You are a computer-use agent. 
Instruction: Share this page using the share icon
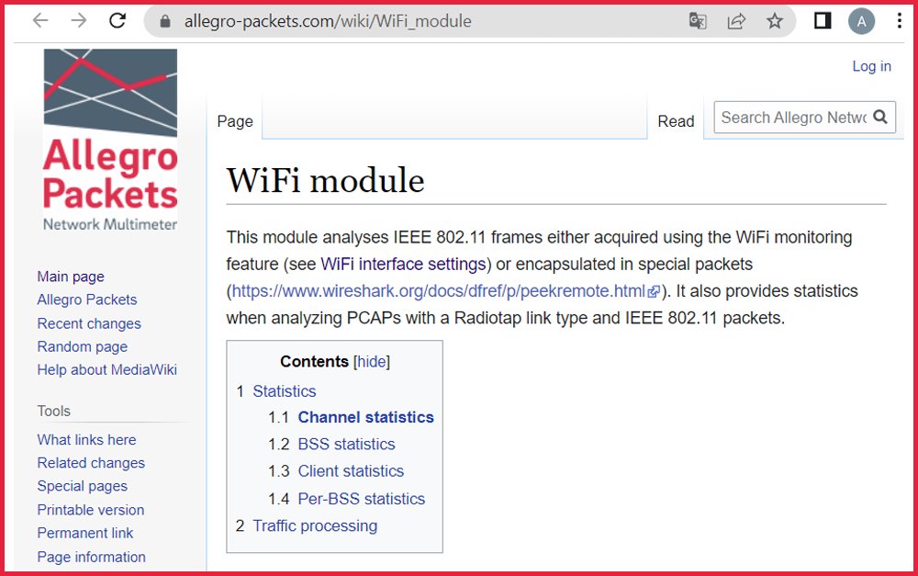(x=736, y=22)
